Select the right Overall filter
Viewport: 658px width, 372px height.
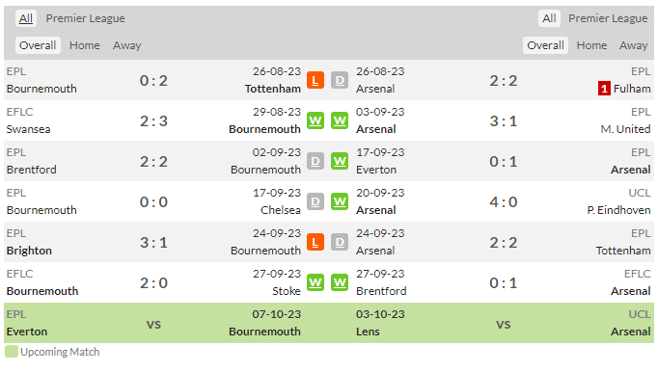coord(545,45)
